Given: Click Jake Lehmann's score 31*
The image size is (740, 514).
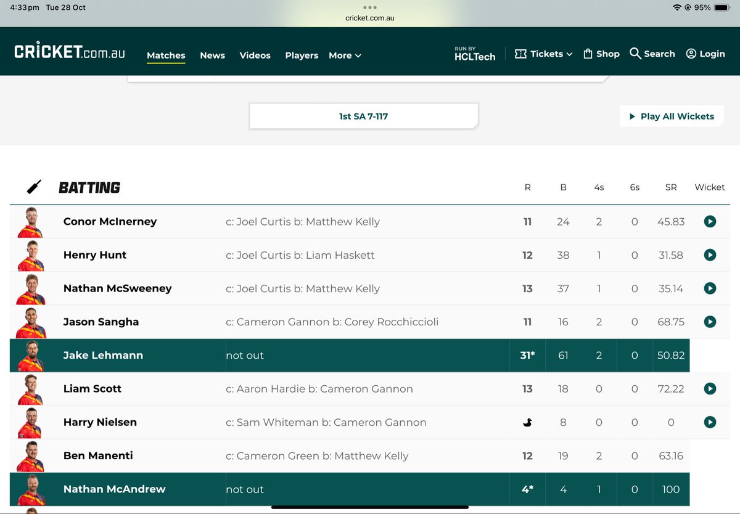Looking at the screenshot, I should pos(527,355).
